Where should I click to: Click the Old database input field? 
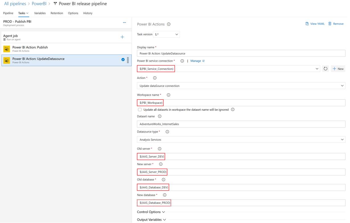[241, 187]
